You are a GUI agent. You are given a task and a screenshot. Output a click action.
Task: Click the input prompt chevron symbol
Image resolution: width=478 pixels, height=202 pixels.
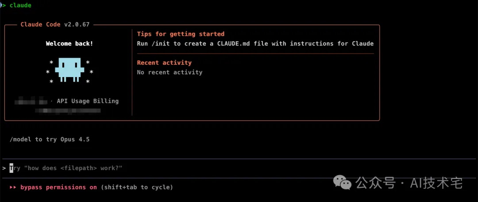point(4,168)
